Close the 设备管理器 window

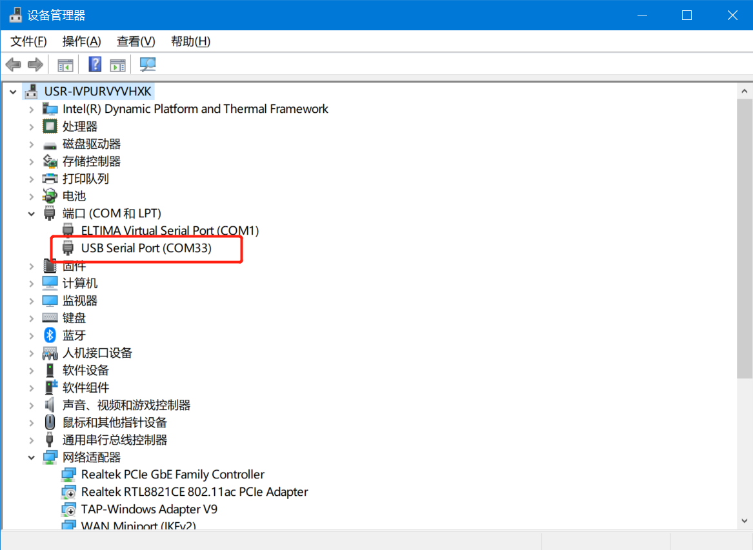point(732,15)
